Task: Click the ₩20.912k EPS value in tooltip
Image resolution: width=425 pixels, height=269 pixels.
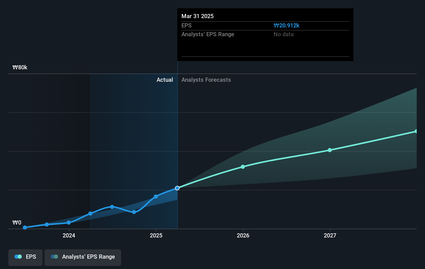Action: click(287, 25)
